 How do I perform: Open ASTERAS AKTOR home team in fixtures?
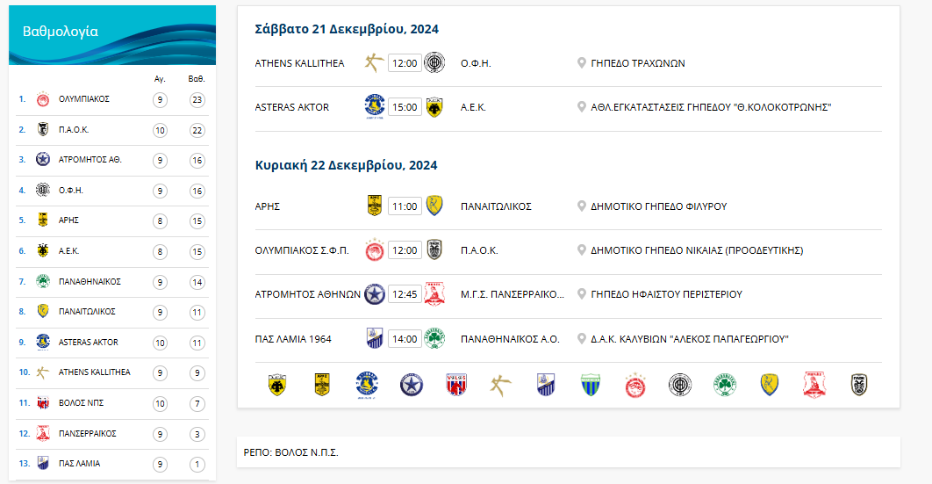coord(291,107)
